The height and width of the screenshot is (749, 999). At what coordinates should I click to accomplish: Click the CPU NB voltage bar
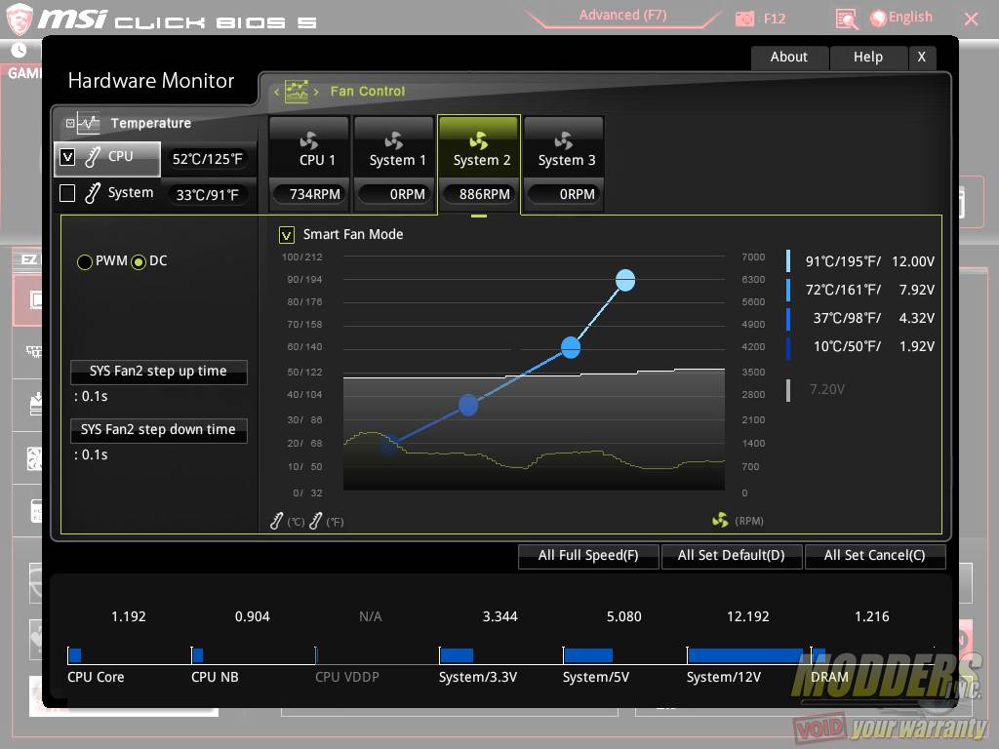point(197,655)
